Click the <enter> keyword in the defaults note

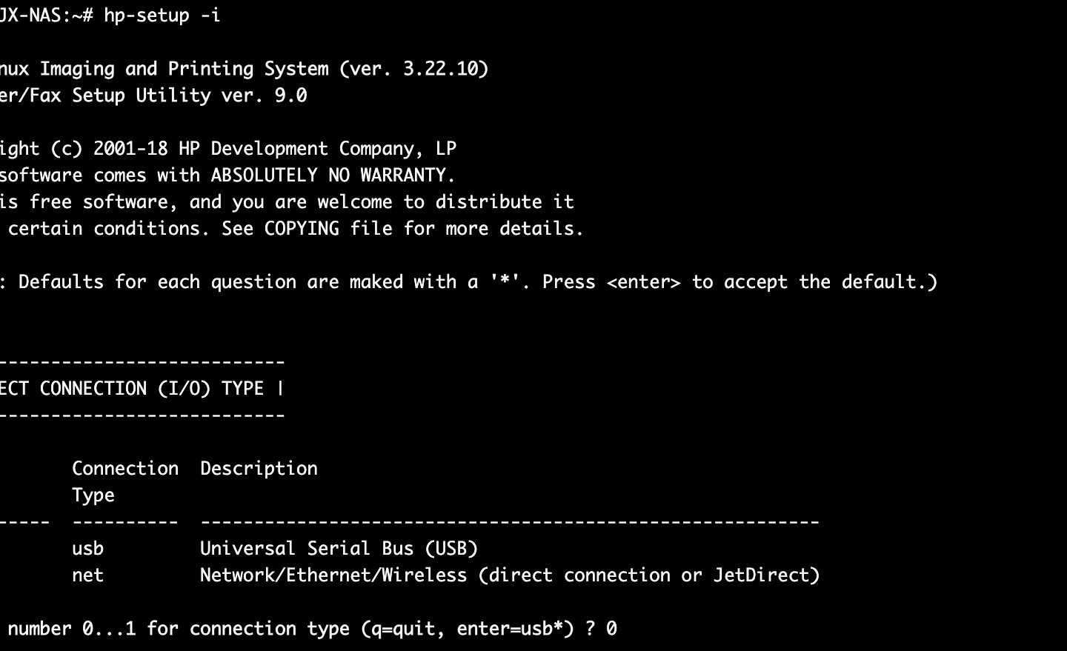(643, 282)
